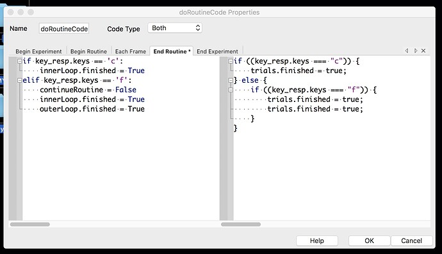Close the tab with the X icon
The height and width of the screenshot is (254, 442).
[423, 51]
